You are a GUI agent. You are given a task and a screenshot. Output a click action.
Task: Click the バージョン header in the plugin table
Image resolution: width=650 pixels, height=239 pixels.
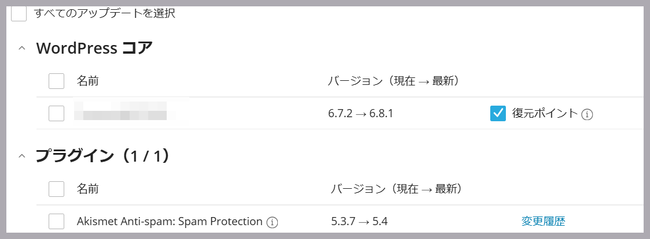point(397,189)
